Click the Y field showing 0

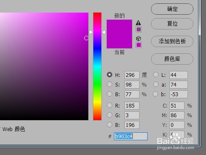(x=177, y=125)
